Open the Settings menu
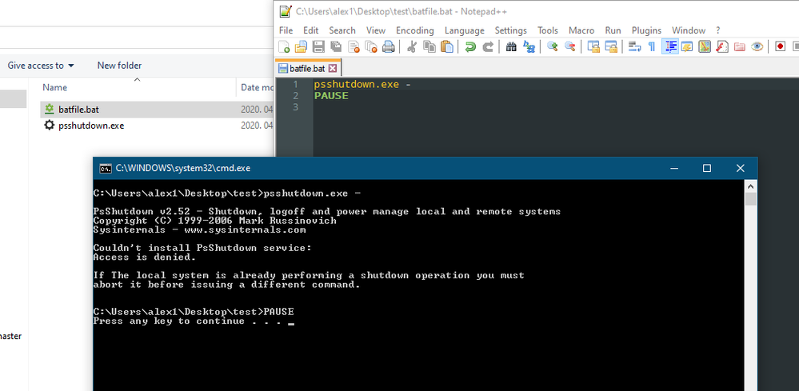Image resolution: width=799 pixels, height=391 pixels. [x=510, y=30]
